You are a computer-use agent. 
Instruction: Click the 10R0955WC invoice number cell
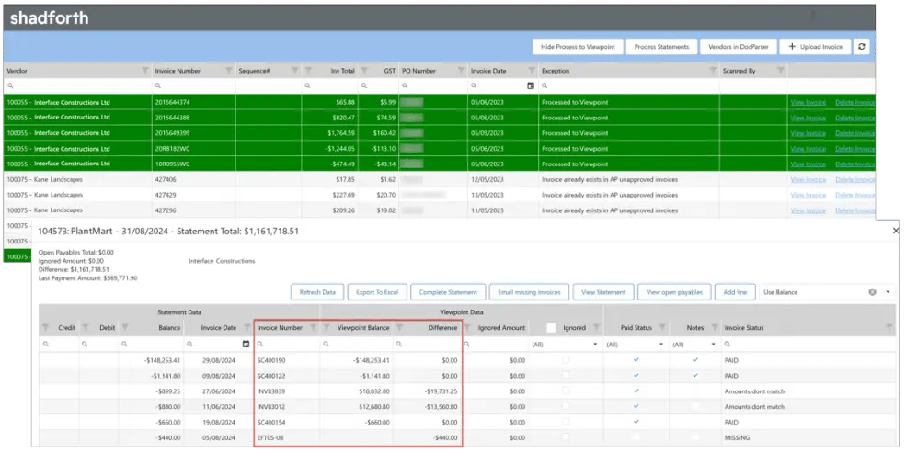193,164
